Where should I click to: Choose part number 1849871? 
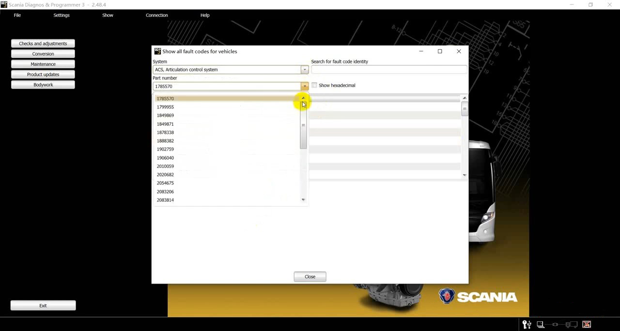point(227,124)
